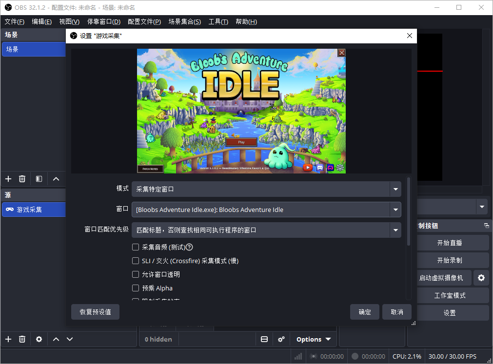Enable 采集音频 (测试) checkbox
Screen dimensions: 493x364
pyautogui.click(x=136, y=247)
